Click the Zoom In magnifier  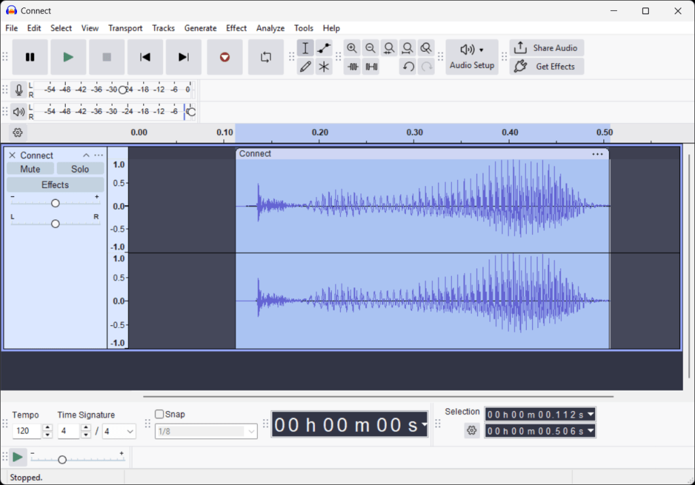pyautogui.click(x=352, y=48)
